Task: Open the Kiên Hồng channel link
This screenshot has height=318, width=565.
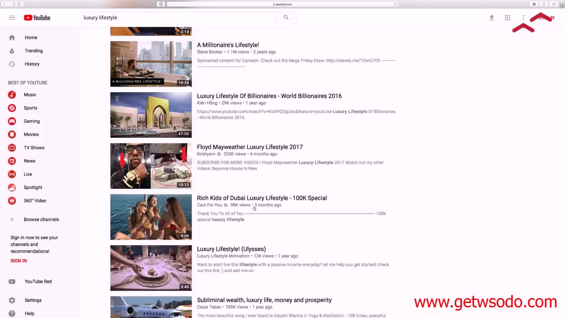Action: coord(207,103)
